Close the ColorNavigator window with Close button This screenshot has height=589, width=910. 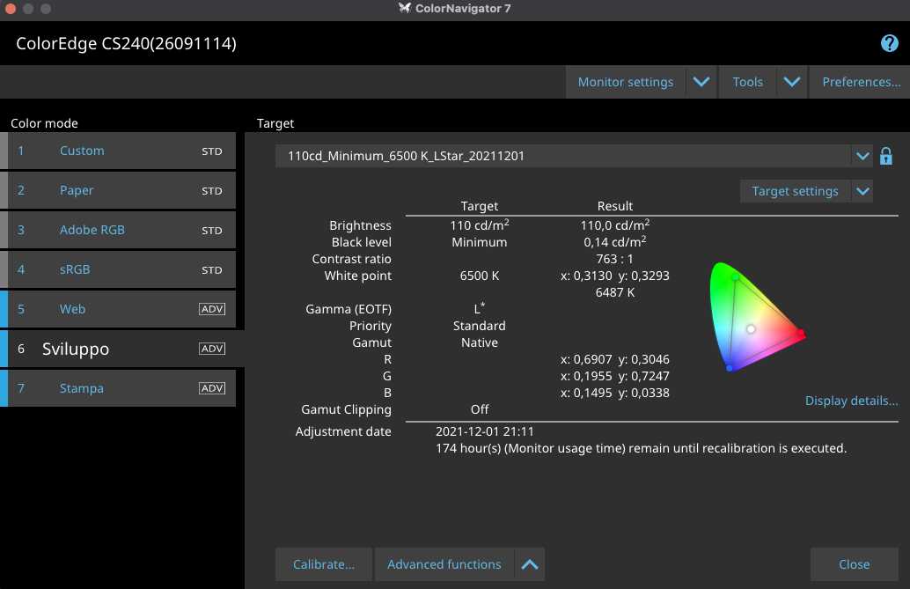click(x=855, y=564)
